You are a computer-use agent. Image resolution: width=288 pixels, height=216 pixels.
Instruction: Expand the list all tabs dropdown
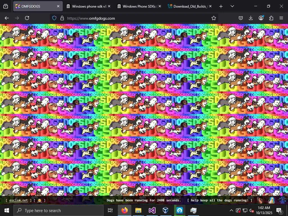[x=232, y=6]
